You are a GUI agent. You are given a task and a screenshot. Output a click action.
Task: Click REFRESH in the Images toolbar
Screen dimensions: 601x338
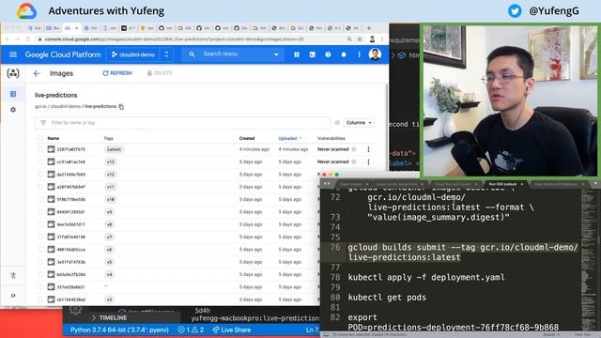117,73
